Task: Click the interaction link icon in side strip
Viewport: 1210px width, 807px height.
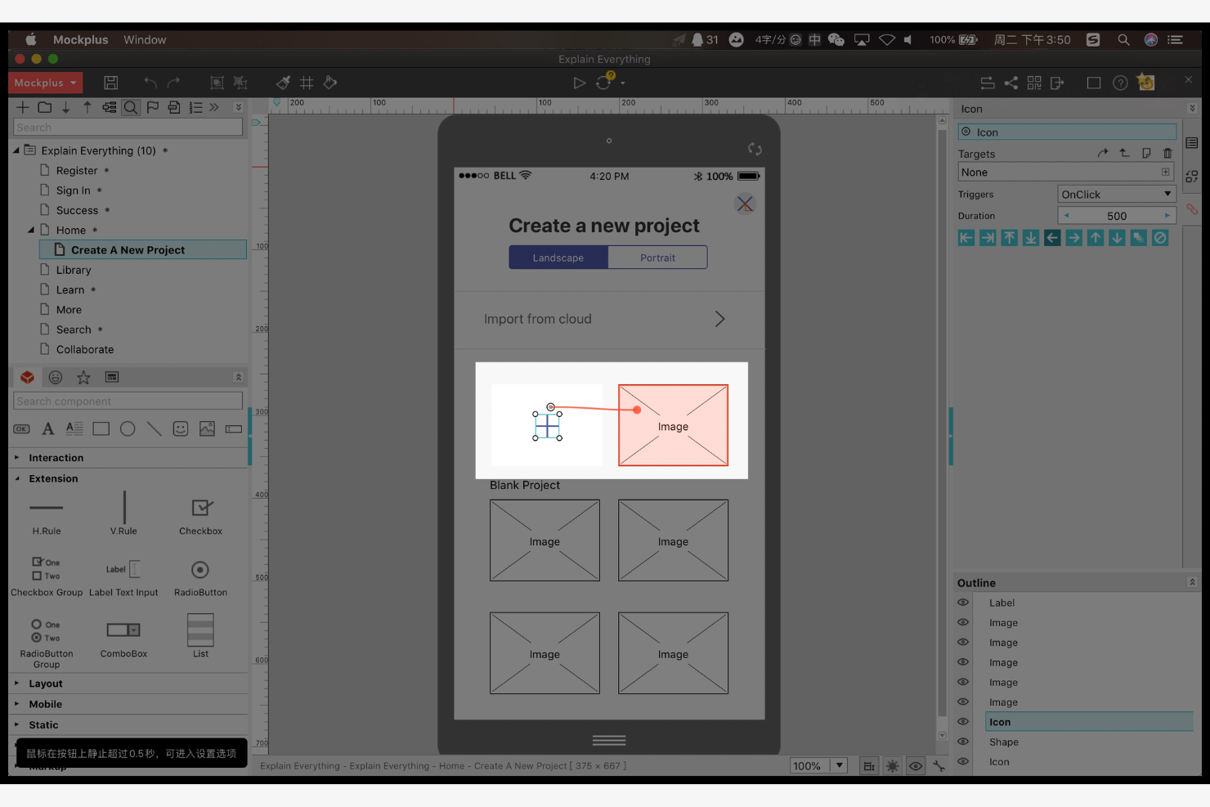Action: point(1192,208)
